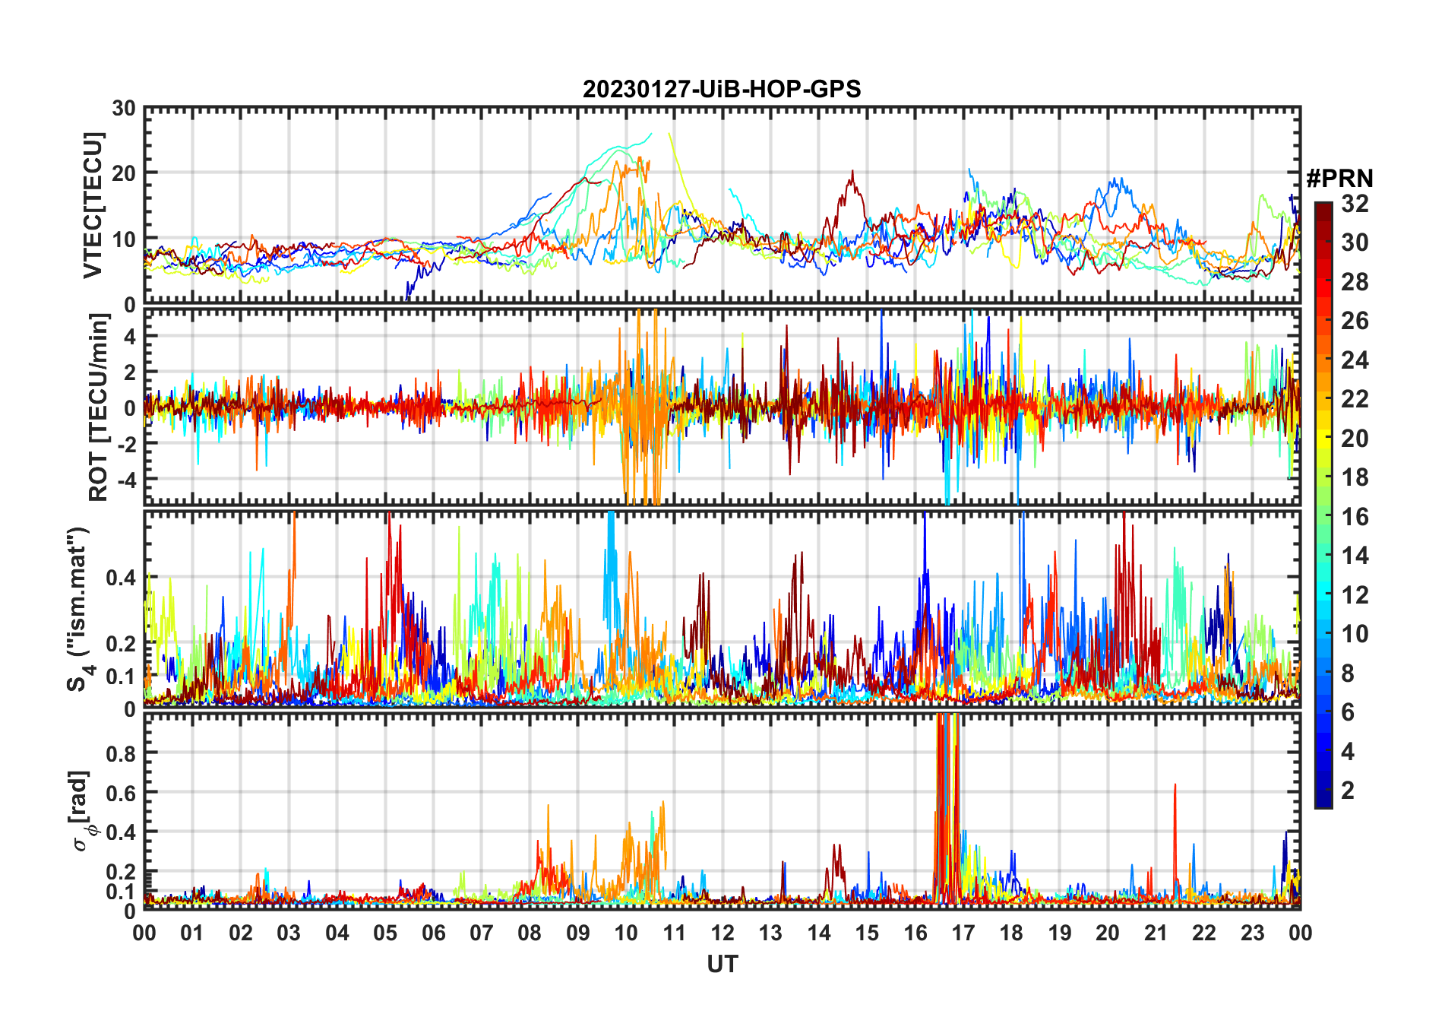1445x1011 pixels.
Task: Click the ROT time-series plot panel
Action: click(x=722, y=407)
